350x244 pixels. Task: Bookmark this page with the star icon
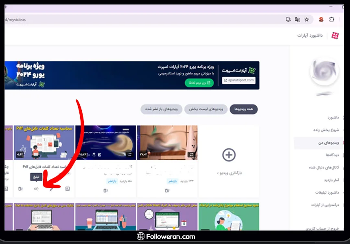click(x=306, y=20)
